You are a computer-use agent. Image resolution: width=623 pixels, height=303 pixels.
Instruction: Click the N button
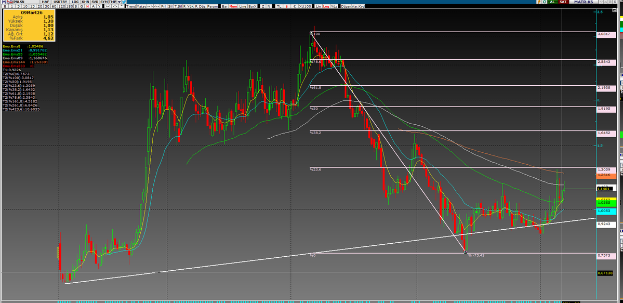coord(269,6)
